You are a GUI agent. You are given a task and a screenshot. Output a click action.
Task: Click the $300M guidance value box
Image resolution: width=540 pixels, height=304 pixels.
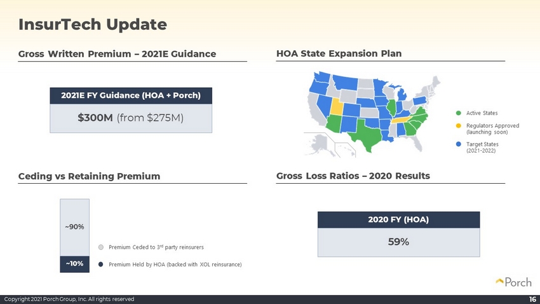click(131, 118)
